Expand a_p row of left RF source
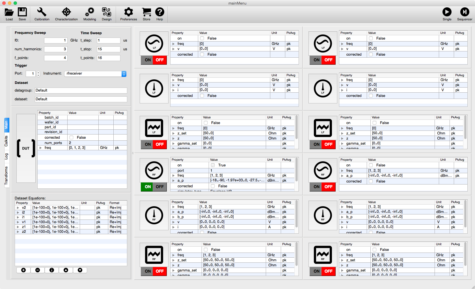Image resolution: width=475 pixels, height=289 pixels. click(174, 181)
